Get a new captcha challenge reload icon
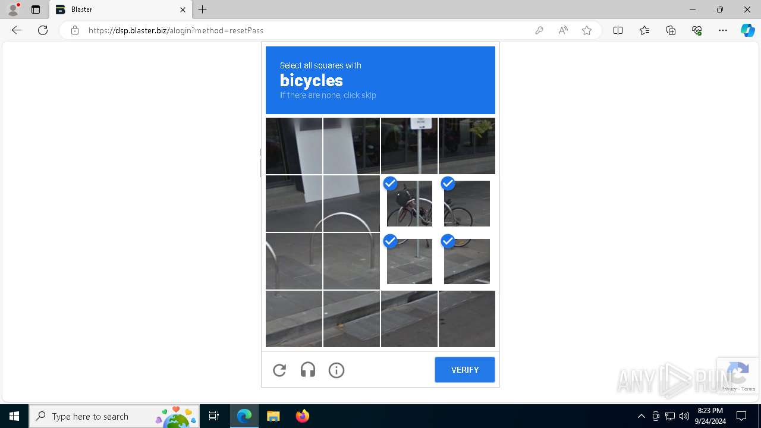This screenshot has width=761, height=428. pyautogui.click(x=279, y=370)
